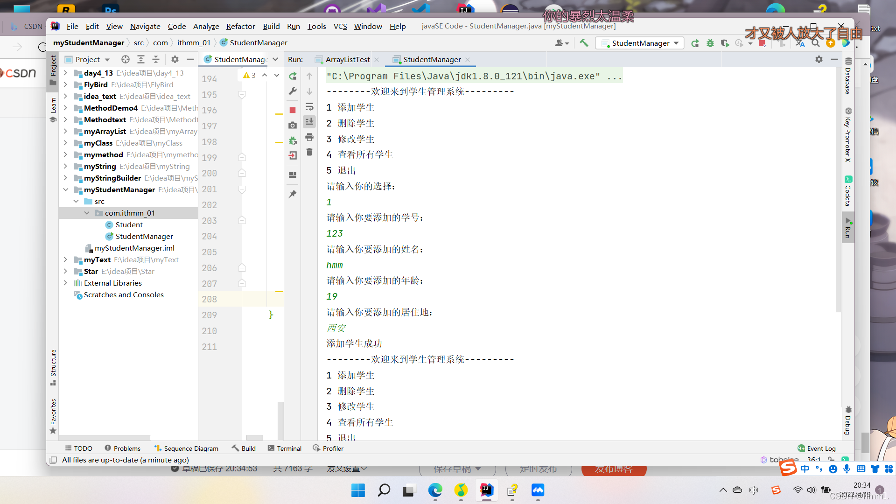Image resolution: width=896 pixels, height=504 pixels.
Task: Click the print console output icon
Action: coord(309,137)
